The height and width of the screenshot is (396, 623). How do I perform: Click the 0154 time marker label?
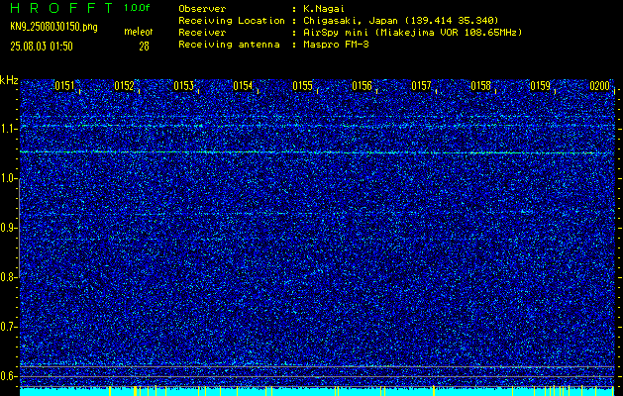243,86
